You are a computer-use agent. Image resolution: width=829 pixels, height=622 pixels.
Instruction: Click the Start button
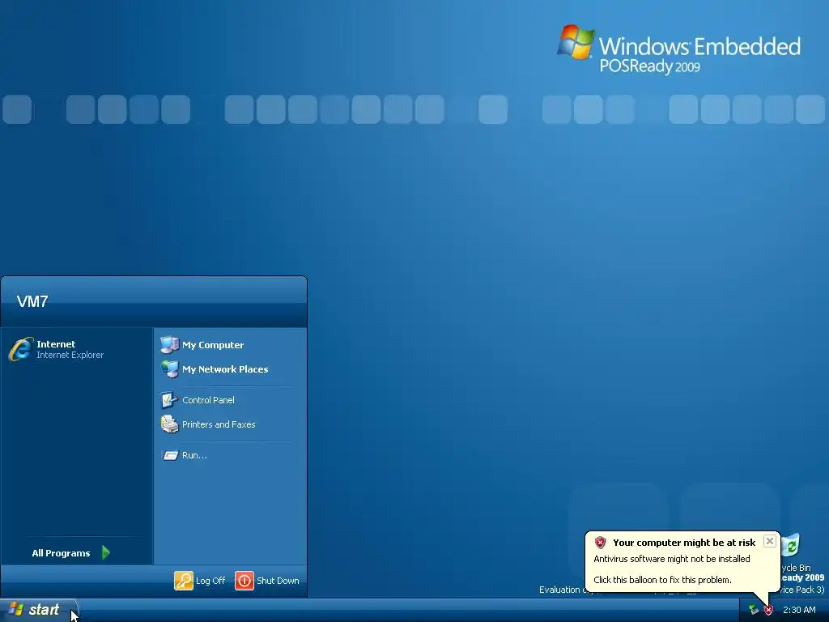pos(38,610)
